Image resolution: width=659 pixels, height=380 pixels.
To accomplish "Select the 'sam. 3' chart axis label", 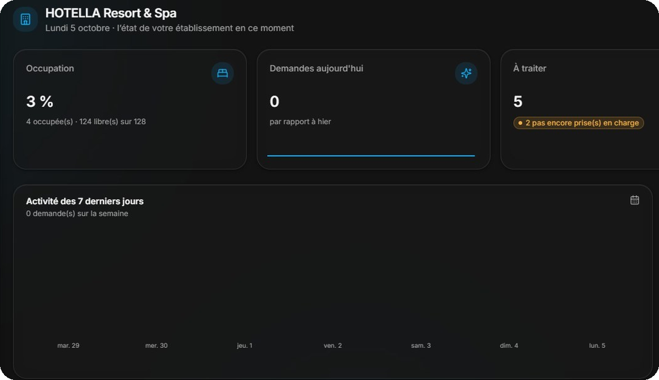I will (x=420, y=346).
